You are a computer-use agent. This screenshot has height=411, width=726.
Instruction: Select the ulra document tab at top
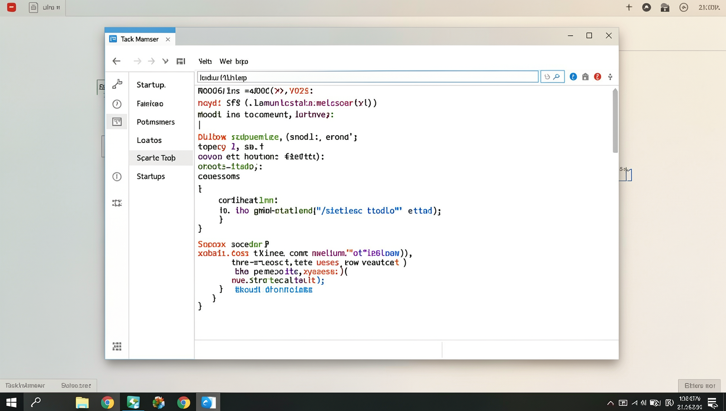pyautogui.click(x=45, y=7)
